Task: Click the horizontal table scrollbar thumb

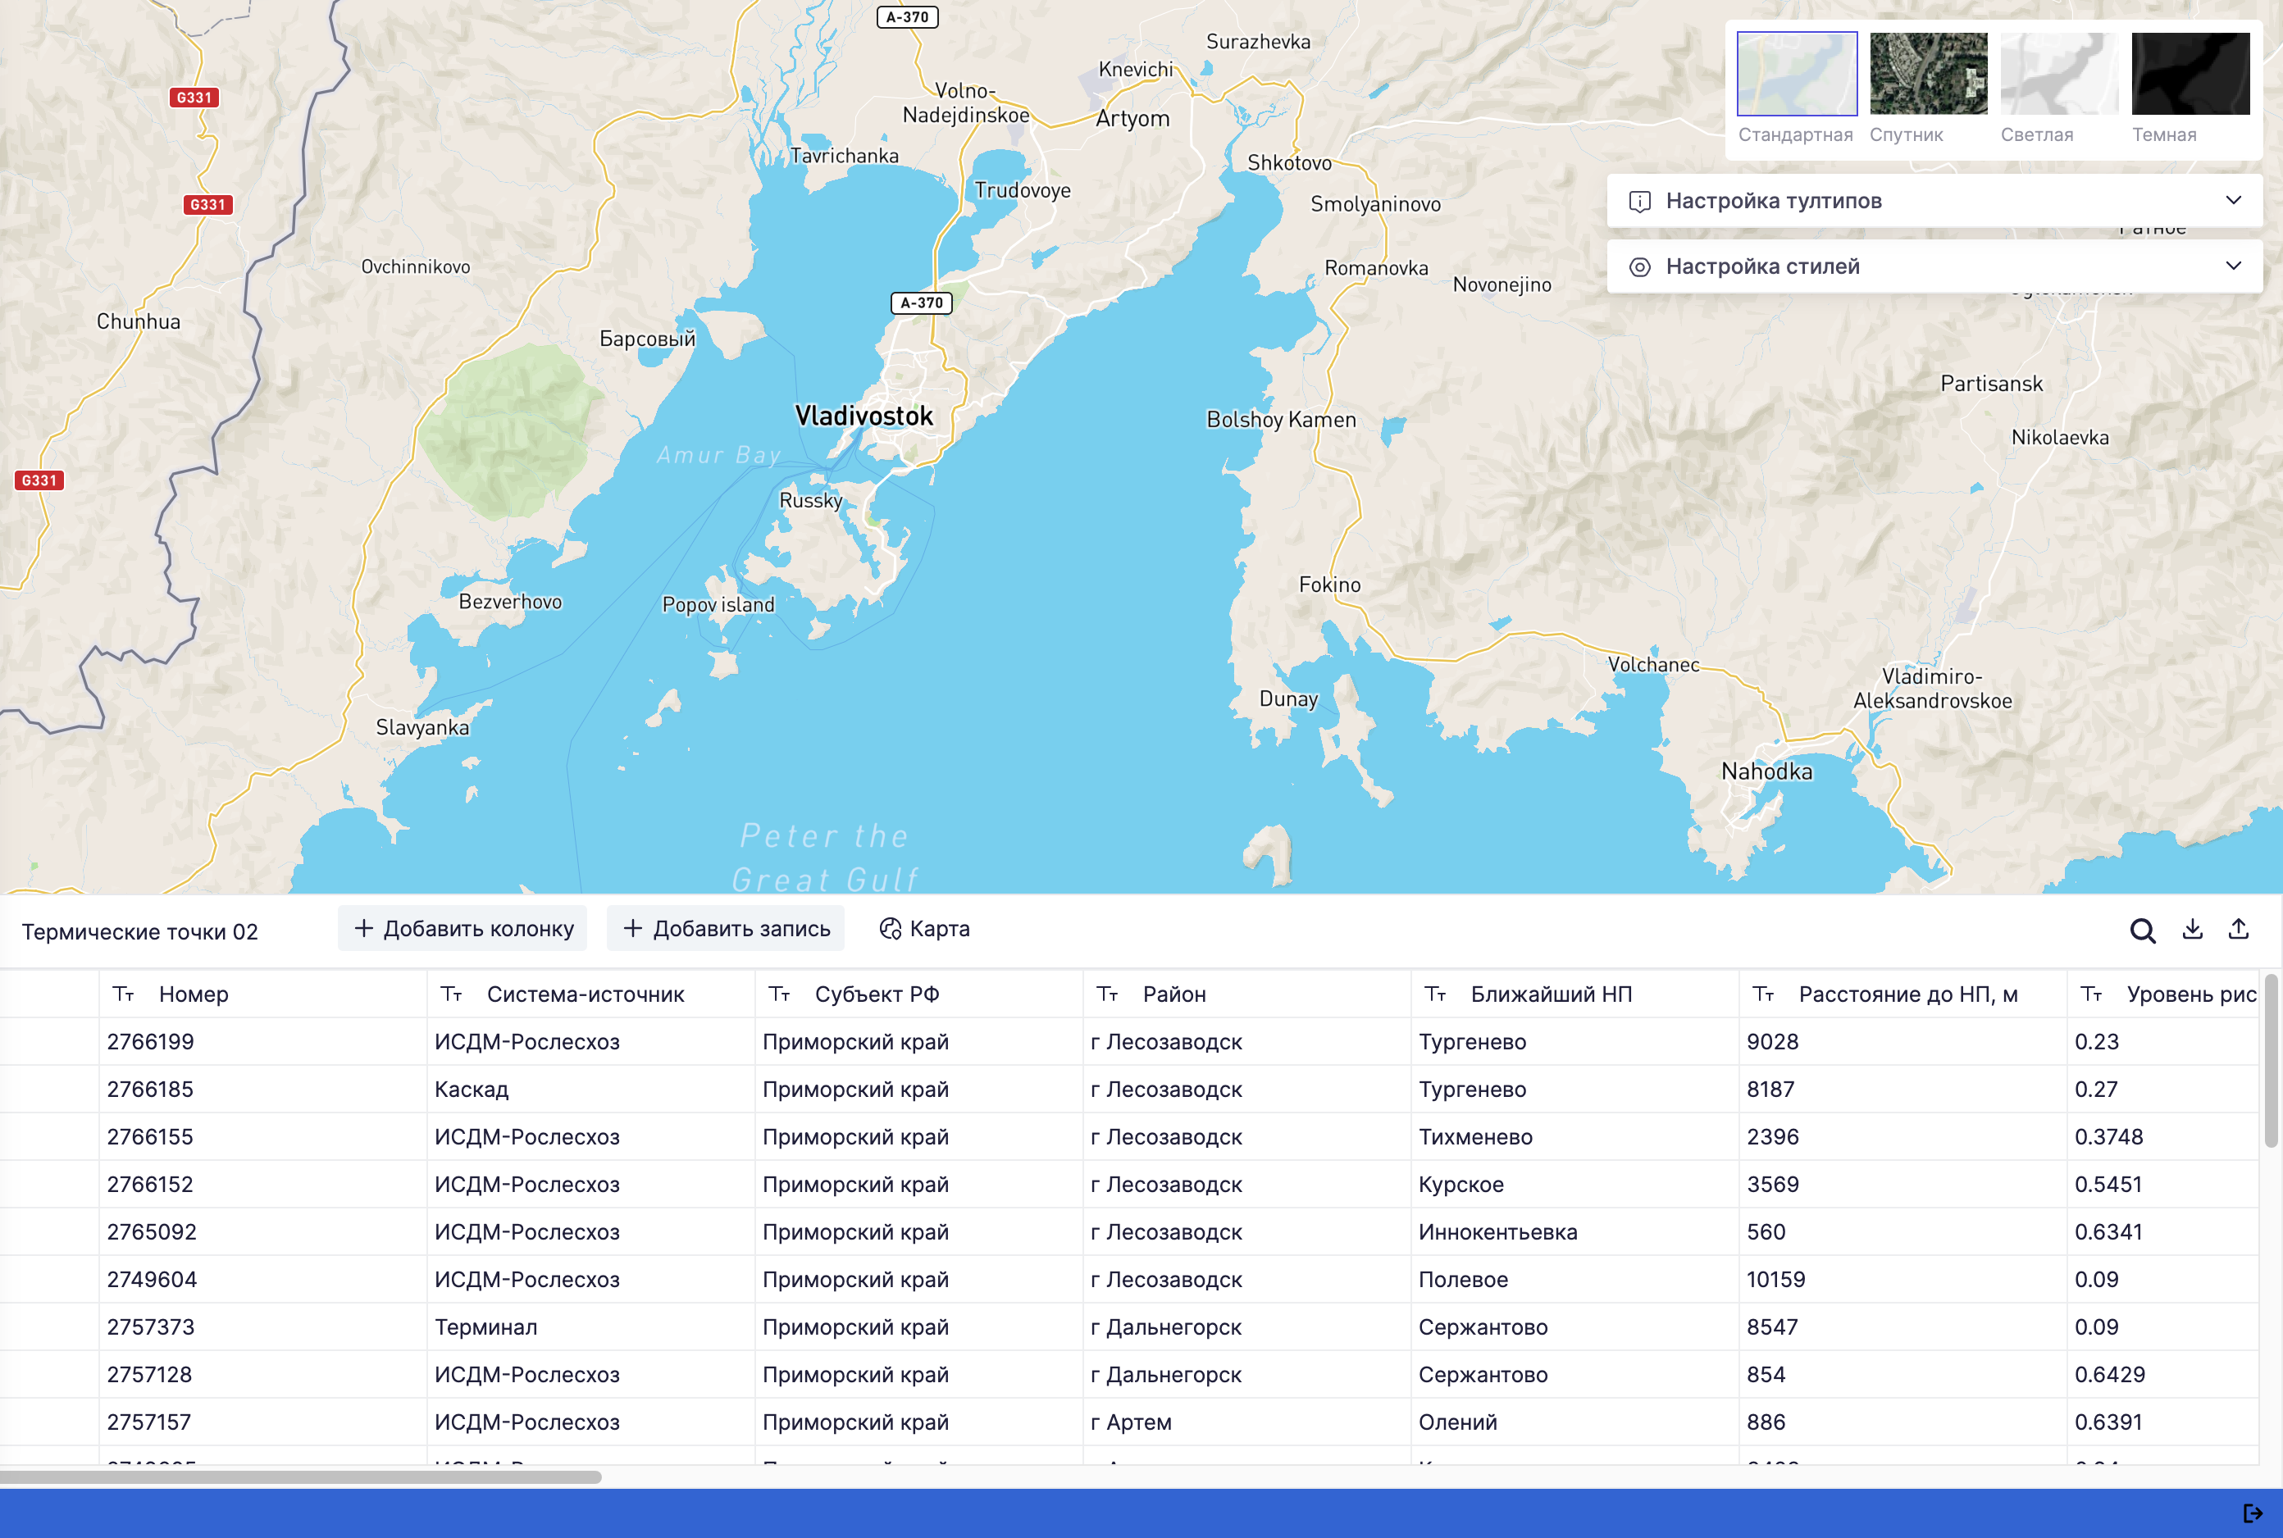Action: pyautogui.click(x=300, y=1477)
